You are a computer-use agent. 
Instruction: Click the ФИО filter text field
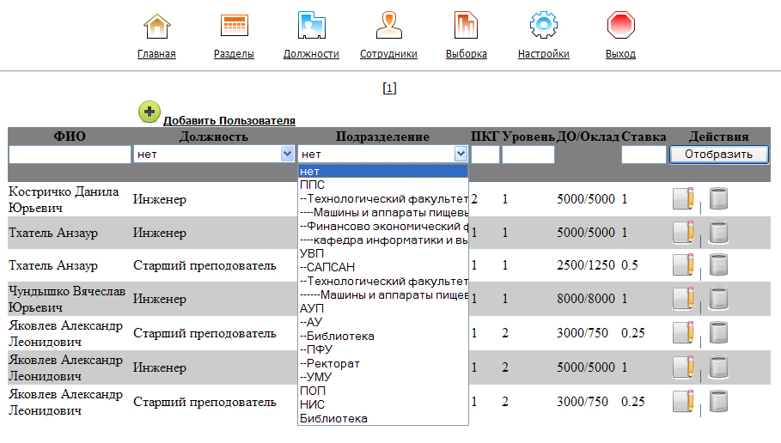[70, 155]
